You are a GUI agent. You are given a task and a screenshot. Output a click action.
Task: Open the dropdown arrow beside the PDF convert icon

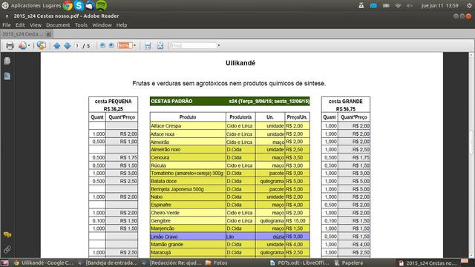click(x=29, y=46)
